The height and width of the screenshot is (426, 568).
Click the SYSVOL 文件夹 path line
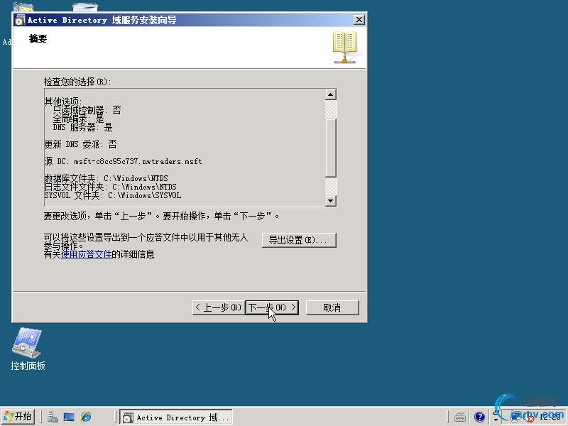click(113, 196)
